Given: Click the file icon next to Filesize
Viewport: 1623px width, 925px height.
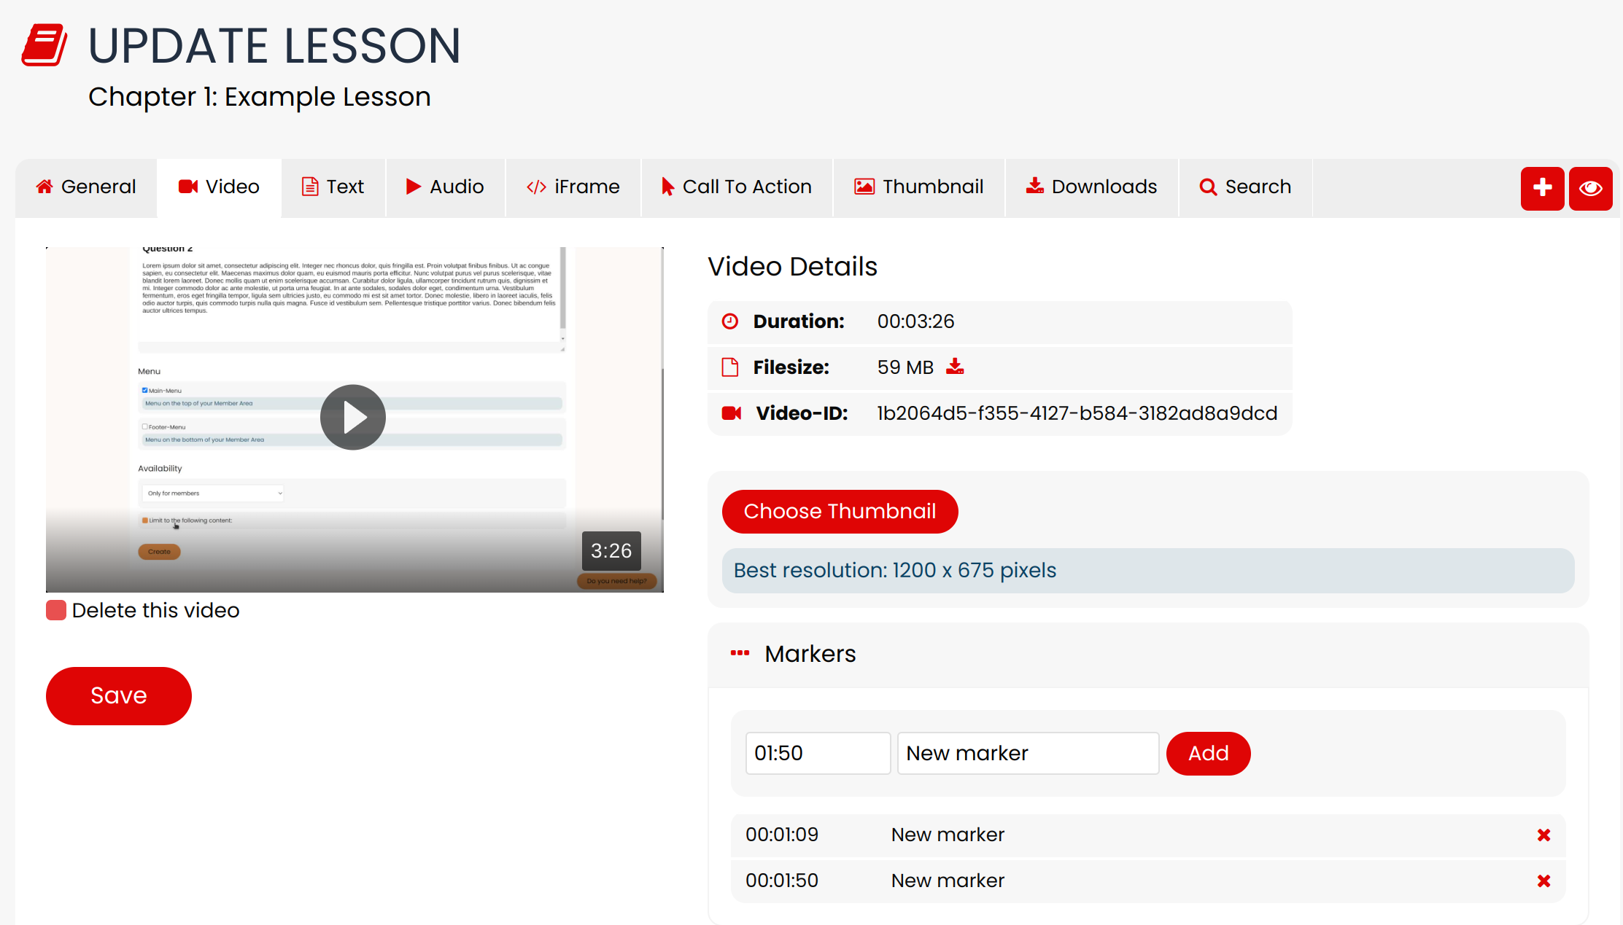Looking at the screenshot, I should (x=730, y=367).
